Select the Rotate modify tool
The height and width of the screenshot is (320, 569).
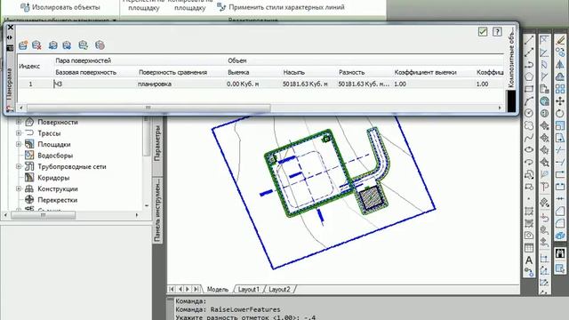[x=560, y=113]
